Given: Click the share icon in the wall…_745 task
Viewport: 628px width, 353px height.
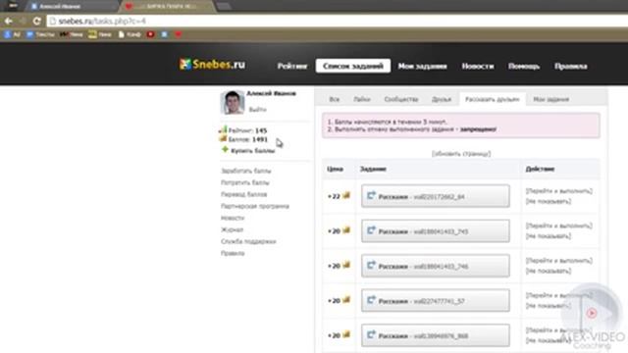Looking at the screenshot, I should pos(371,230).
